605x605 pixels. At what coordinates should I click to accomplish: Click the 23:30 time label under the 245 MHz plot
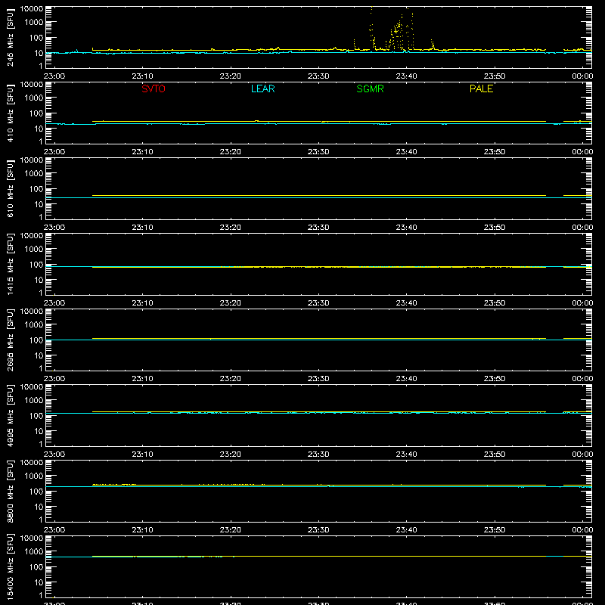pyautogui.click(x=318, y=76)
